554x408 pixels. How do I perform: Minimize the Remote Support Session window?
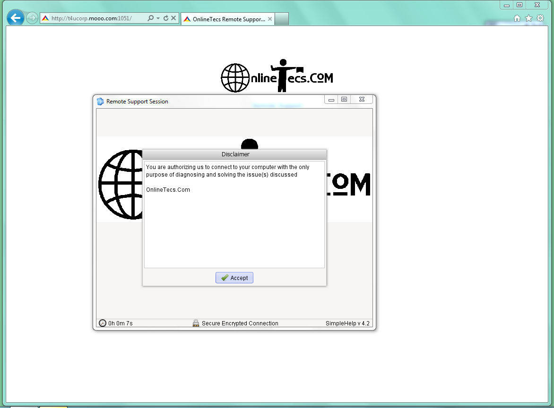331,100
